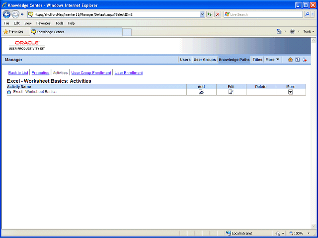Click browser Back button

coord(6,14)
